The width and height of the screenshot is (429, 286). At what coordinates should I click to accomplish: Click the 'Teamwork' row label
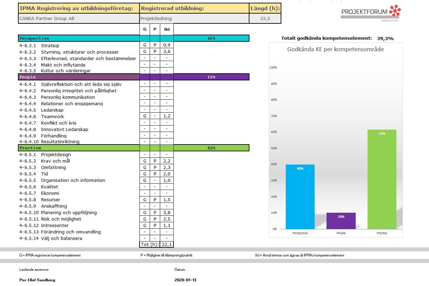pyautogui.click(x=53, y=116)
